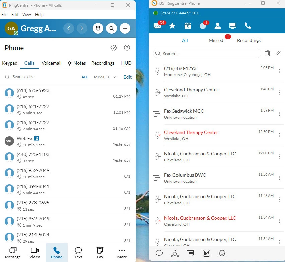Open More options in bottom navigation

122,253
